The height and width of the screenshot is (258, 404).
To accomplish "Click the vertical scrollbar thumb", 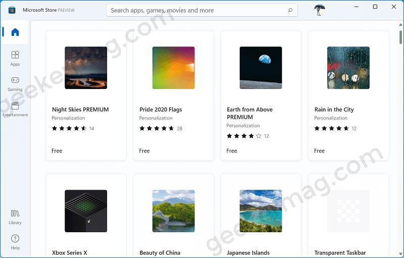I will tap(400, 37).
